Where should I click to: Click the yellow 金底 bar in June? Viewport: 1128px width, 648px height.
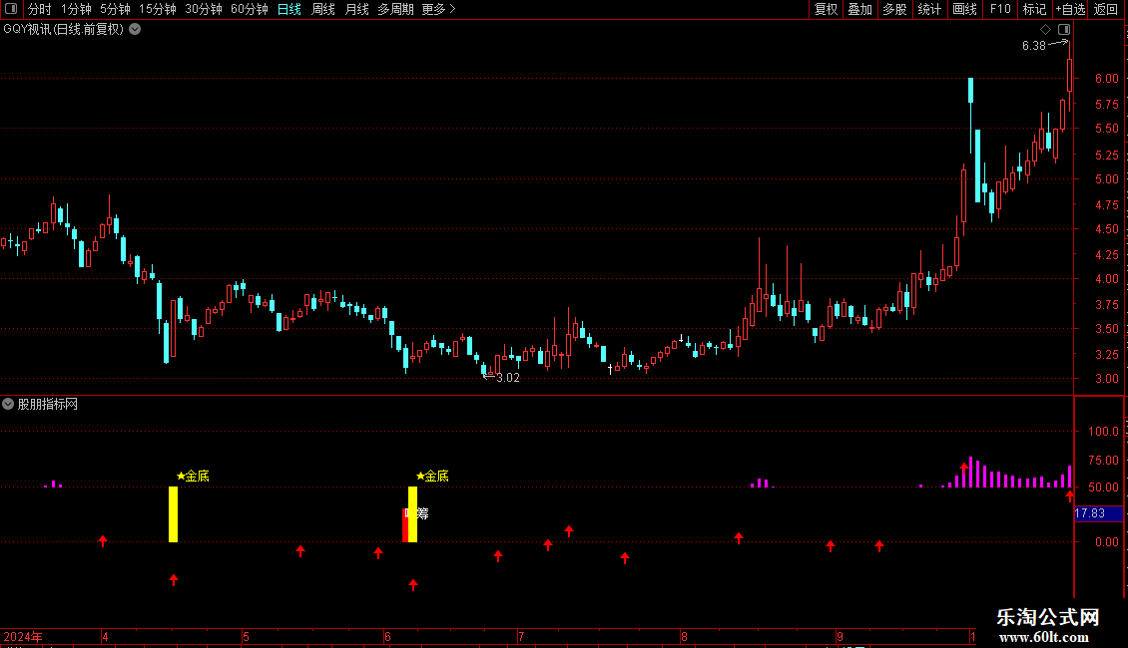pyautogui.click(x=413, y=514)
